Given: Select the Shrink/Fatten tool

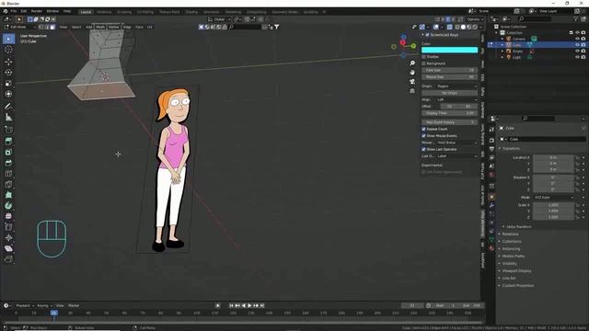Looking at the screenshot, I should [8, 237].
